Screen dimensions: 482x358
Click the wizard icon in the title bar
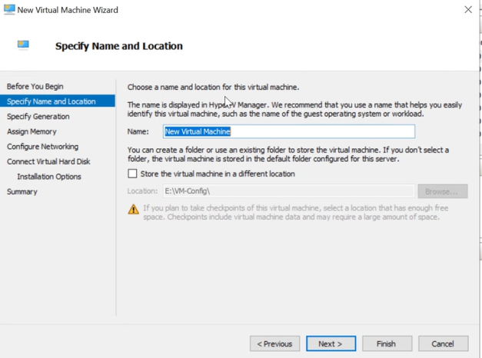coord(9,10)
